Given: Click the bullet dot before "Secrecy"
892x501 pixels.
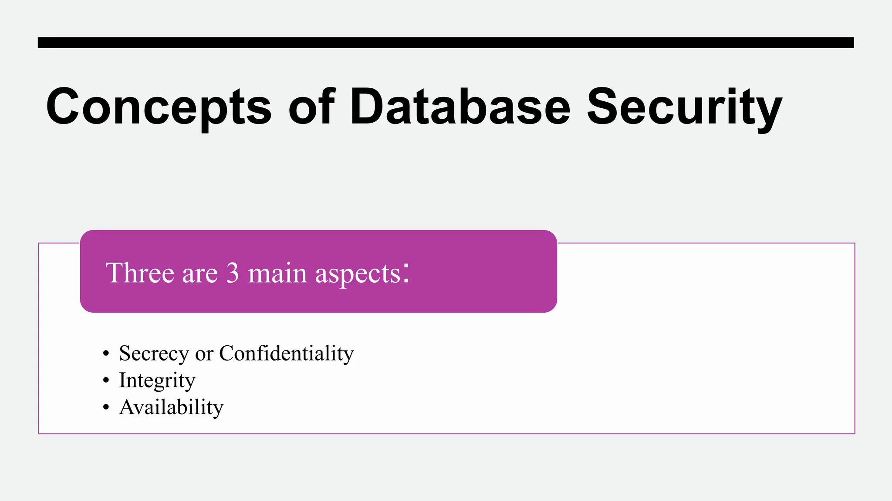Looking at the screenshot, I should (x=106, y=353).
